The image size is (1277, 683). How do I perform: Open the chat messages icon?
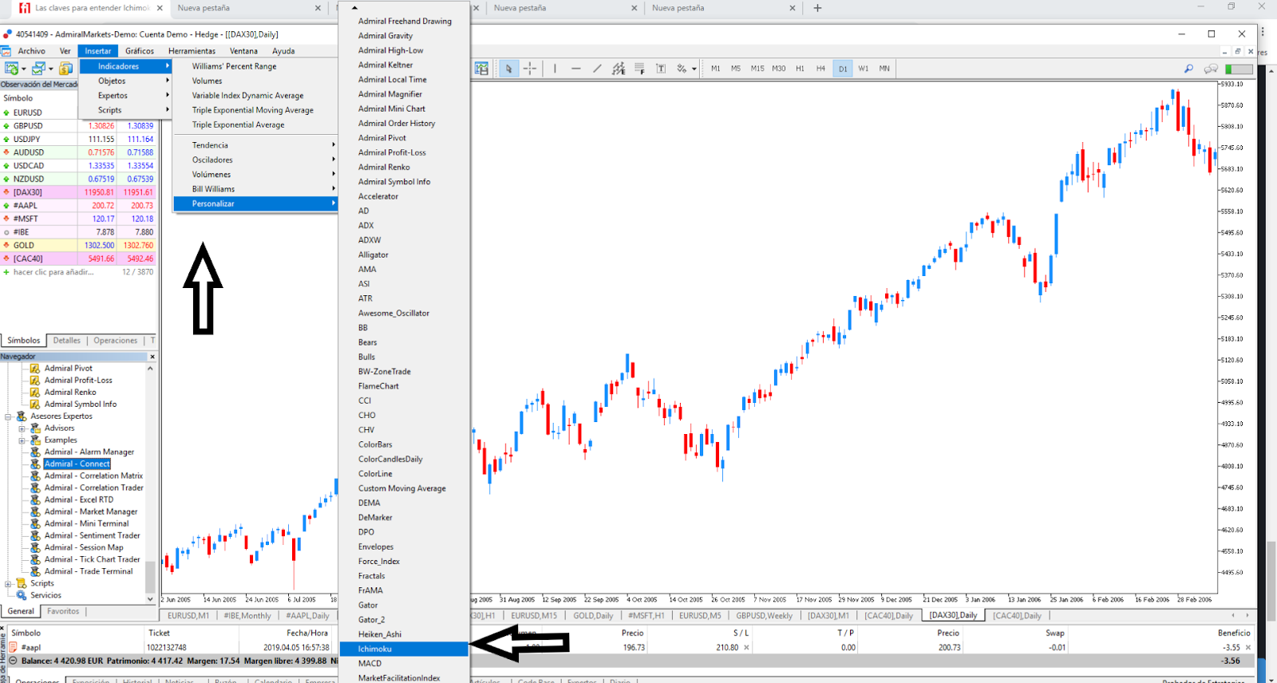(x=1211, y=69)
